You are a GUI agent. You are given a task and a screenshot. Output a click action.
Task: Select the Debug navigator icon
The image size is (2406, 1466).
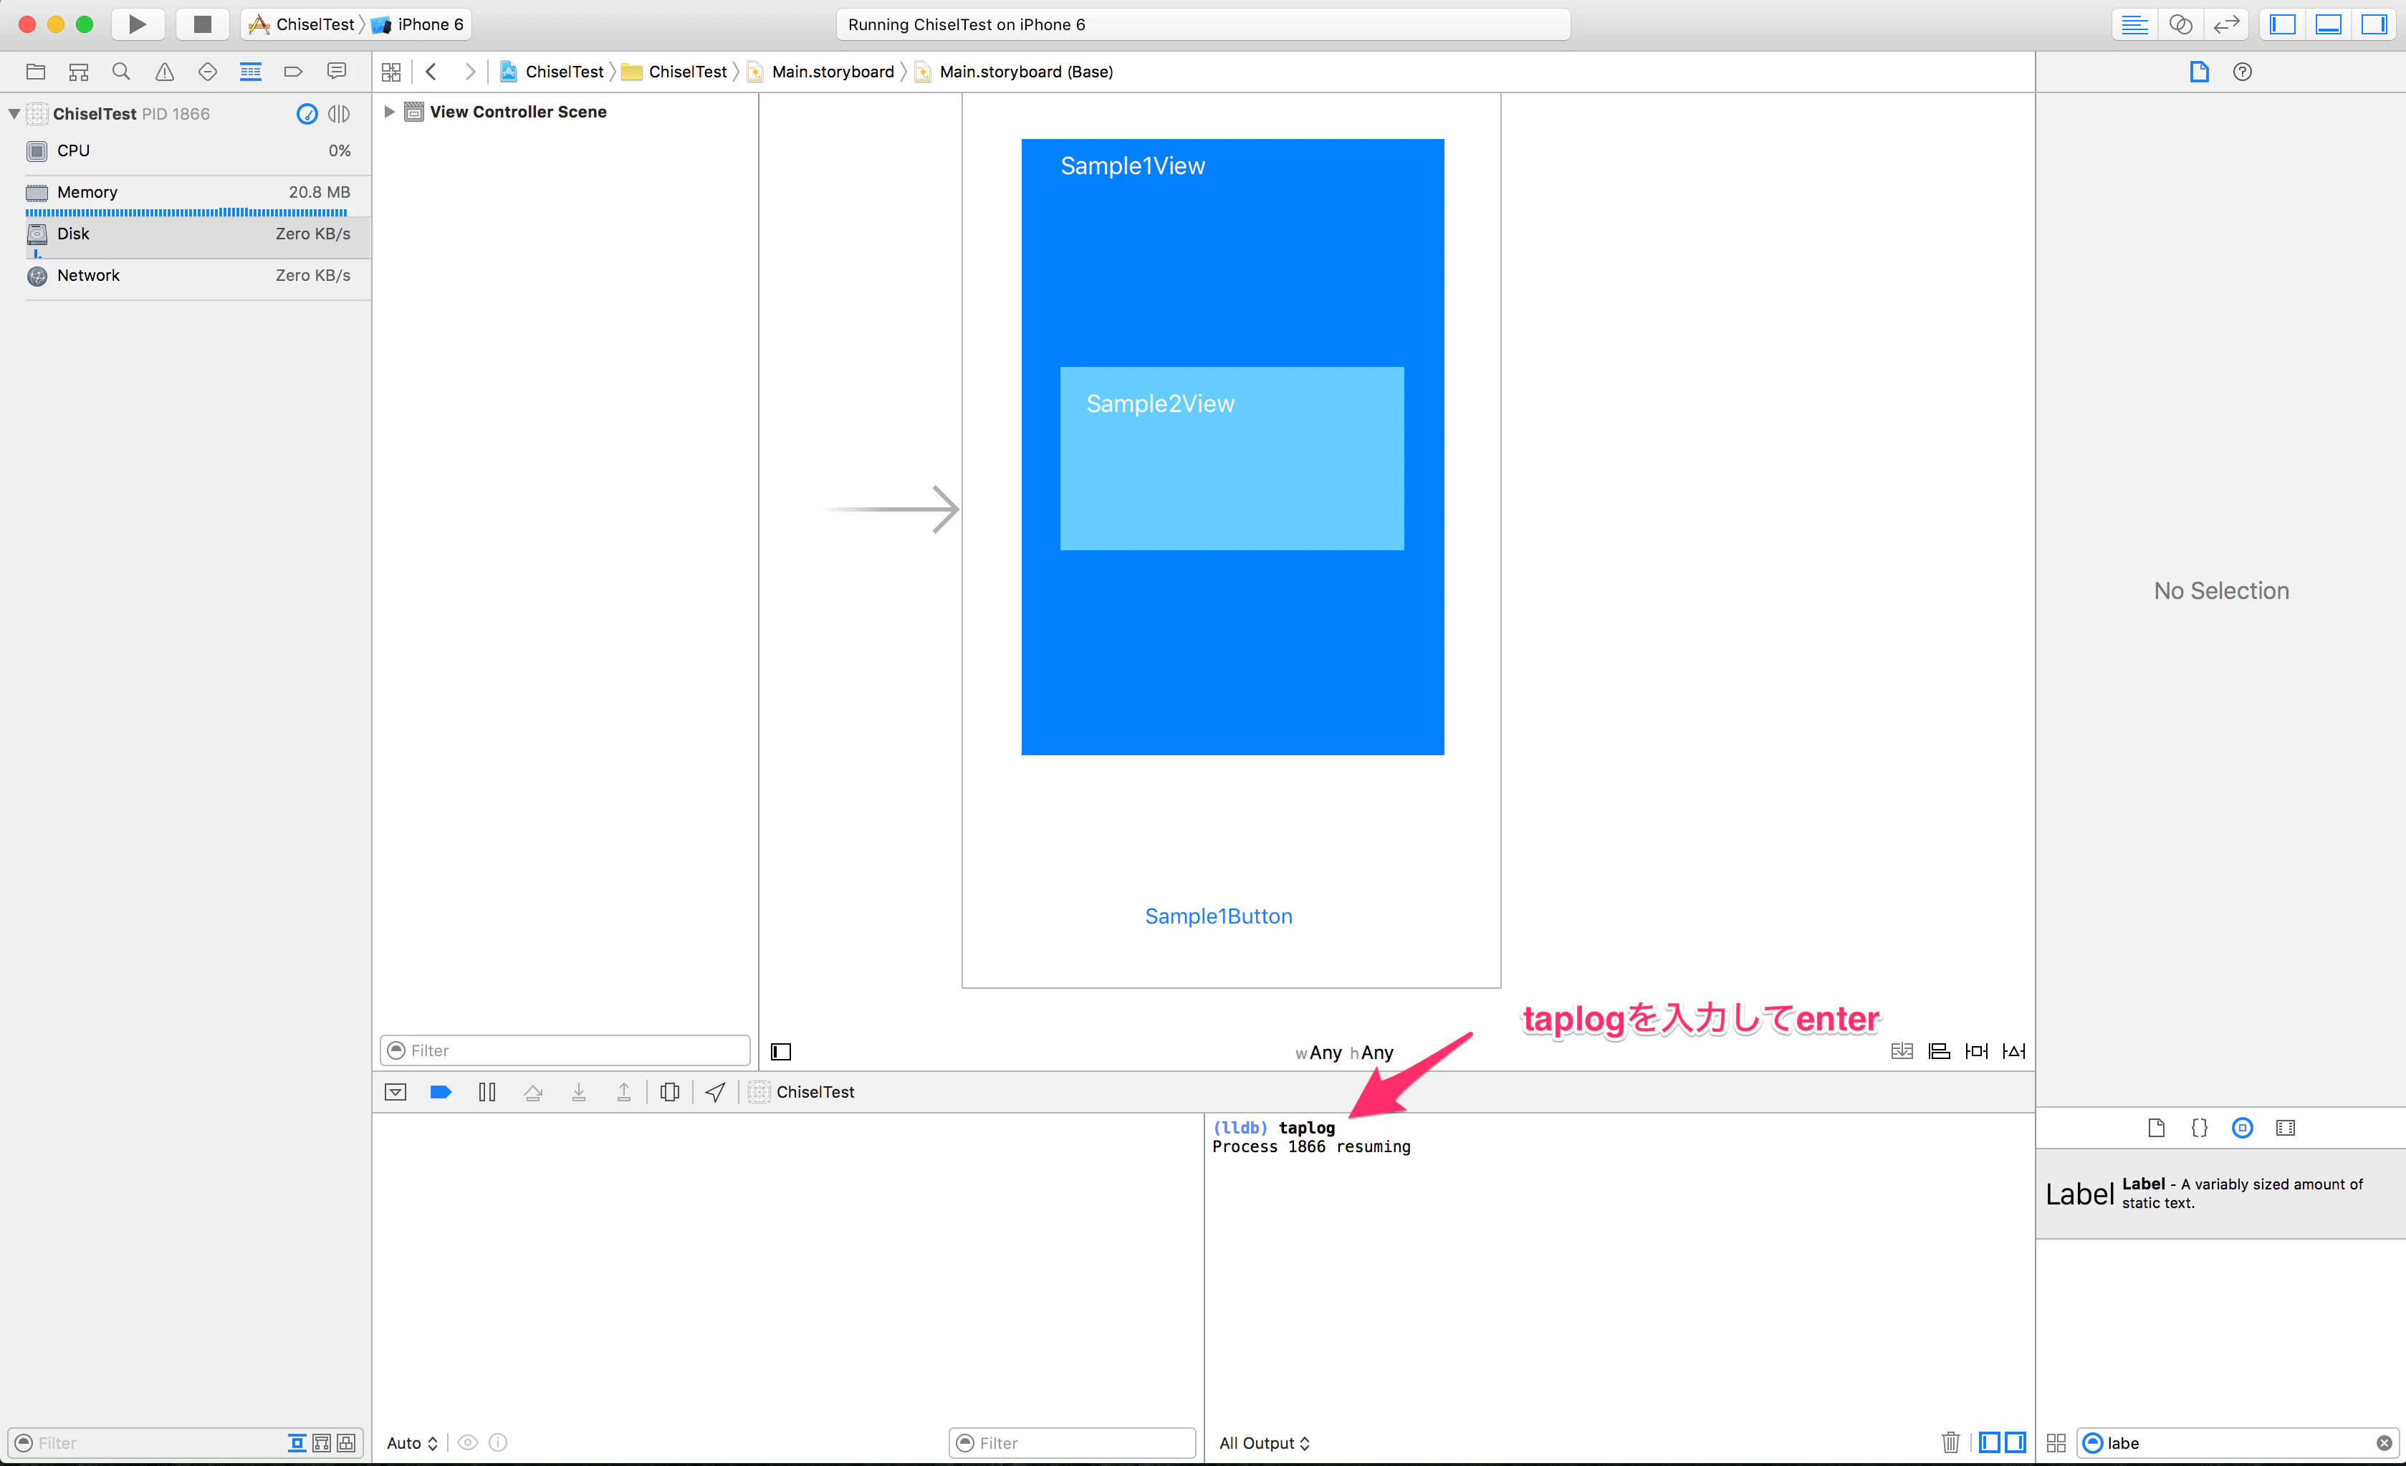[x=251, y=72]
